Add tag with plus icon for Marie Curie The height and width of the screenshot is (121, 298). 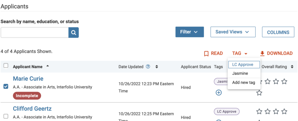coord(219,92)
